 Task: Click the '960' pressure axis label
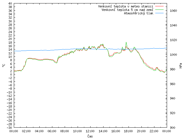point(172,84)
